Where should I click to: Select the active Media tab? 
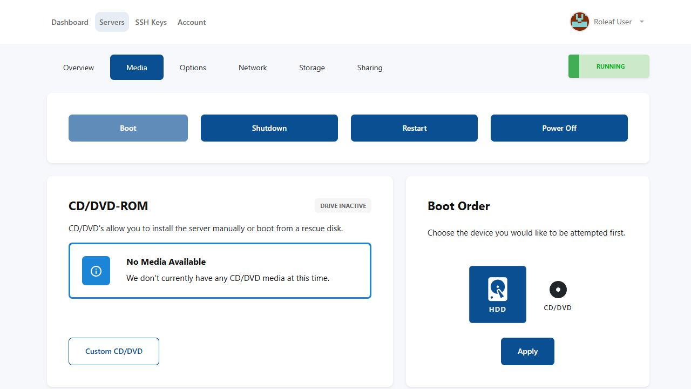coord(137,68)
